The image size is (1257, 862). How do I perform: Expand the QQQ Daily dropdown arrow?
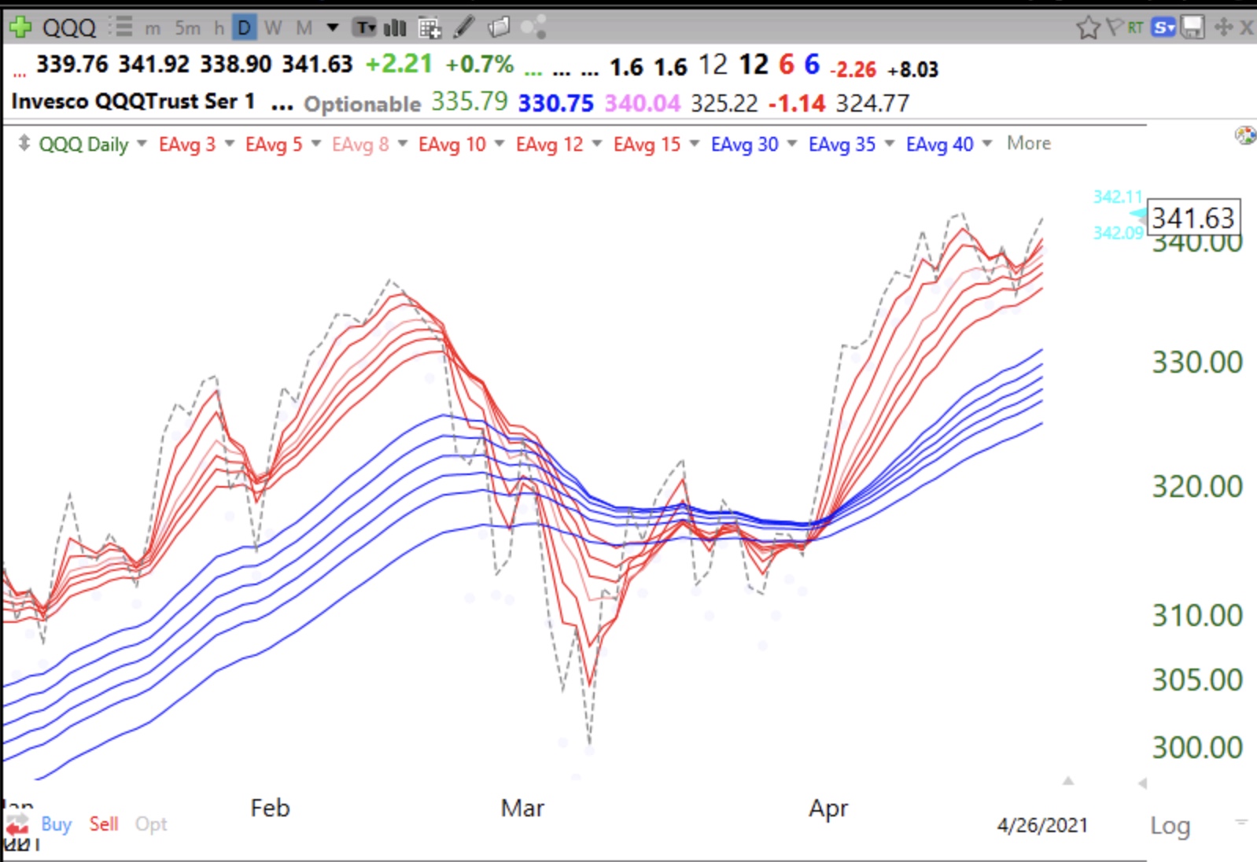(142, 143)
